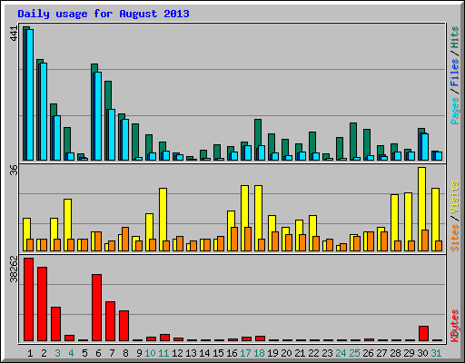465x363 pixels.
Task: Click the 38262 axis label
Action: (x=14, y=269)
